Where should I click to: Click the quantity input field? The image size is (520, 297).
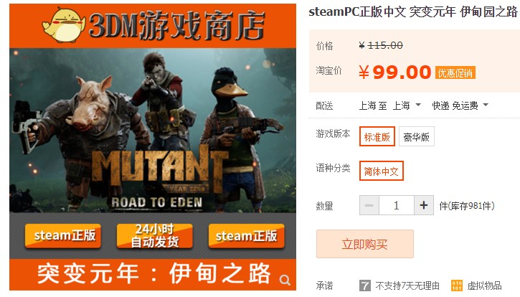(x=397, y=205)
